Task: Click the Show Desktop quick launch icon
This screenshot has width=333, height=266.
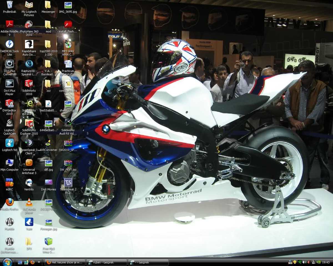Action: (20, 262)
